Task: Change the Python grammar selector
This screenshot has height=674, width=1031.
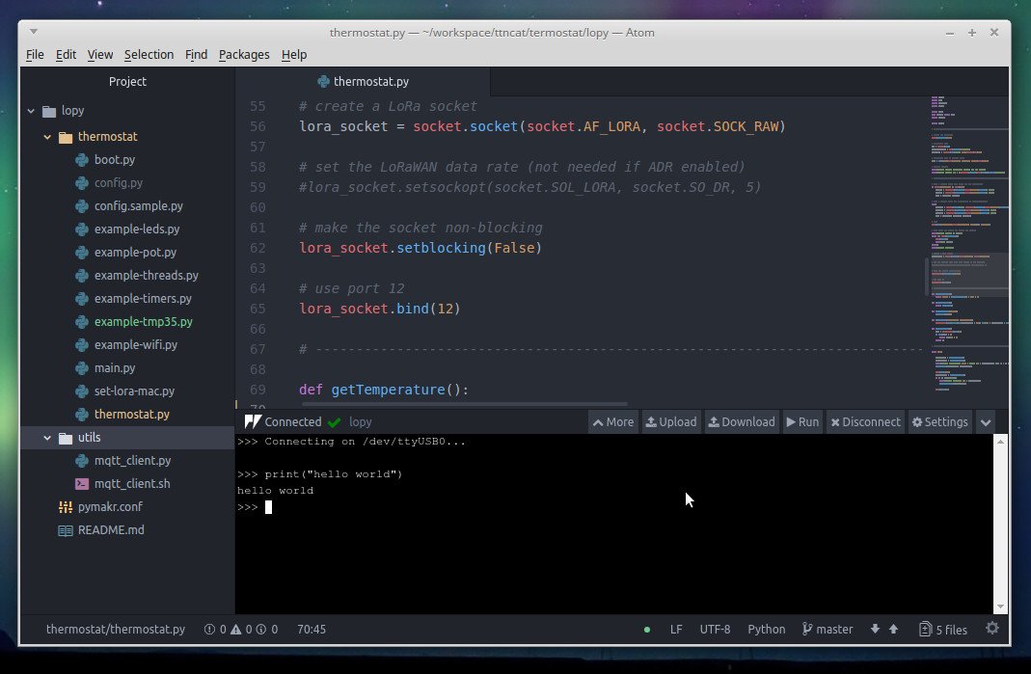Action: tap(766, 630)
